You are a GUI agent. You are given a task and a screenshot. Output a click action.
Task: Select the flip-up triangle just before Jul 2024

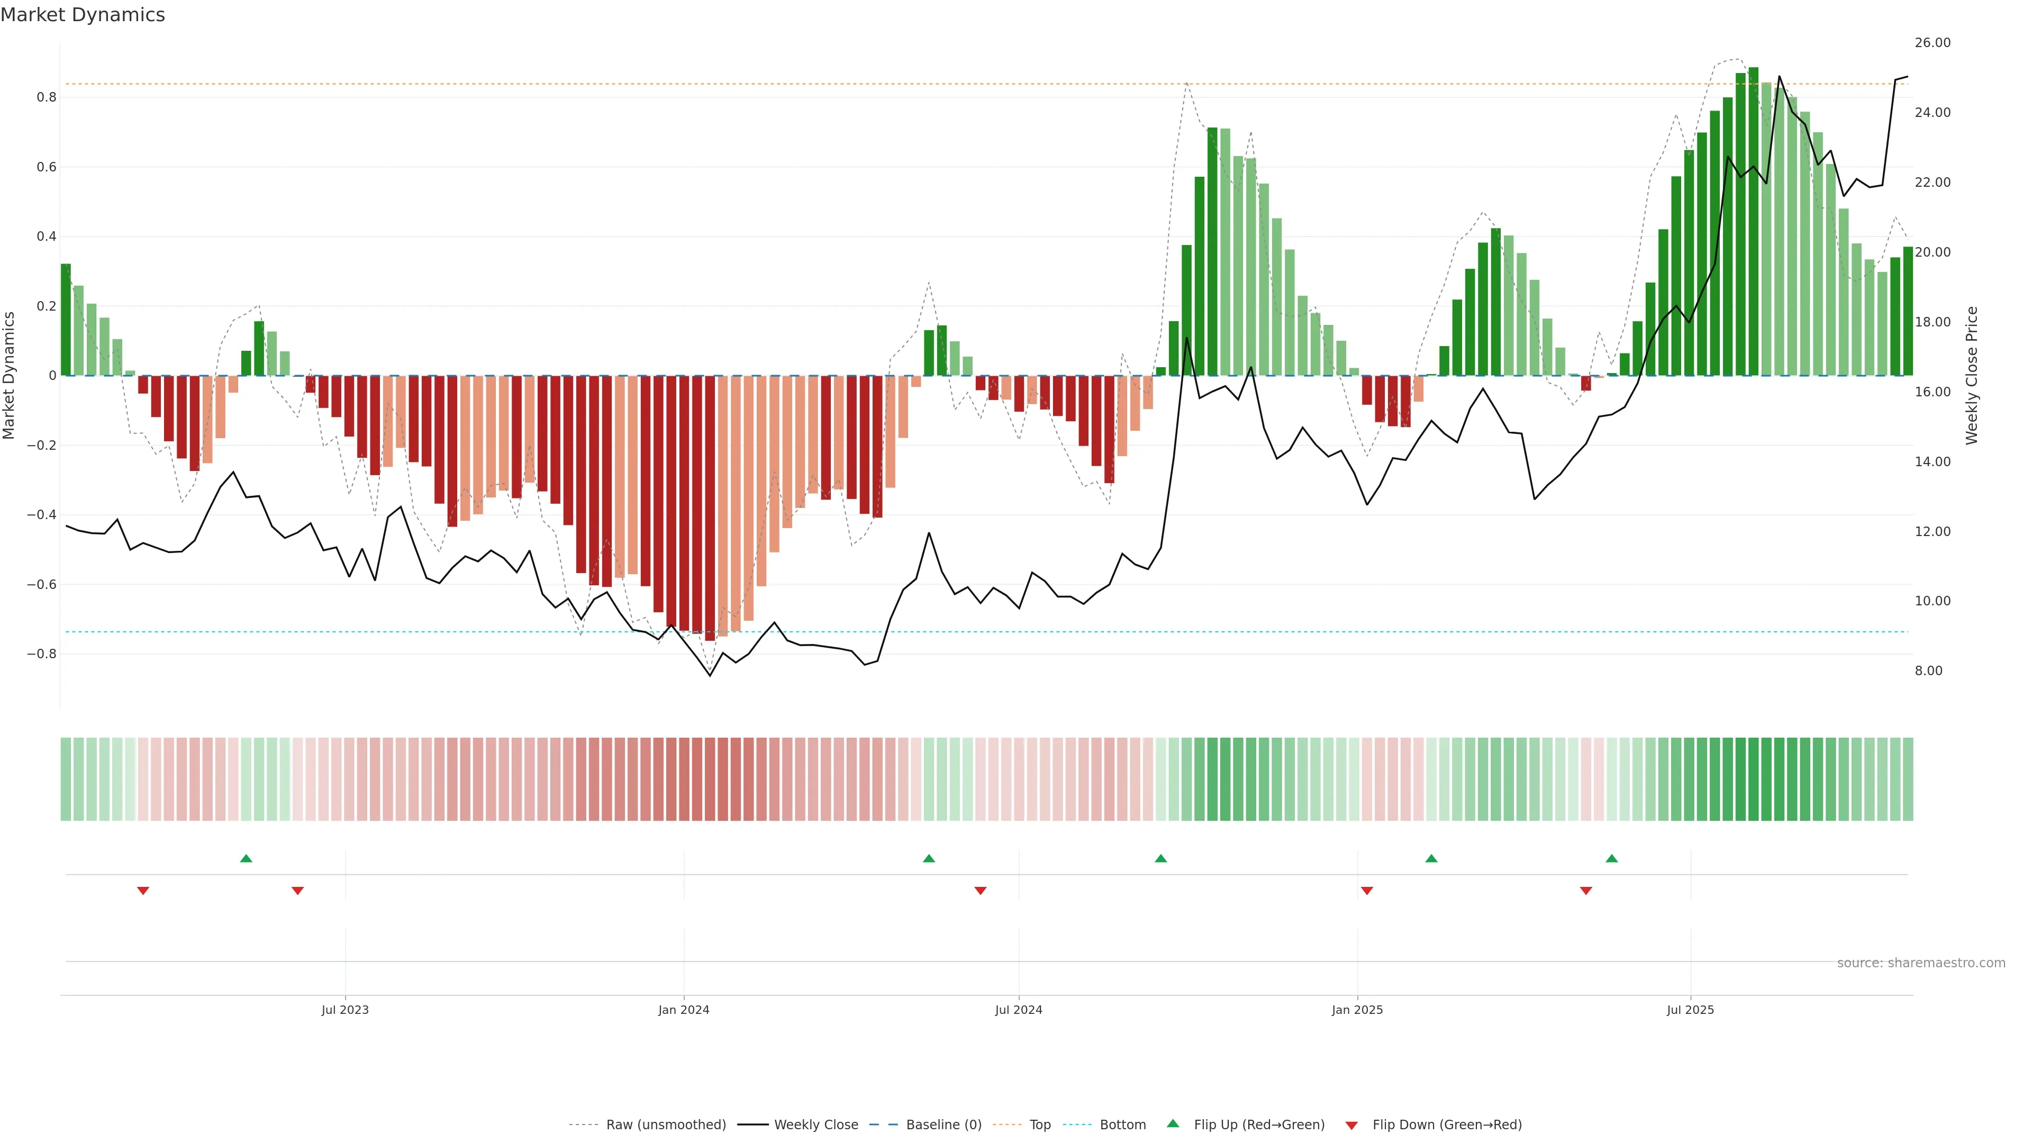tap(929, 858)
